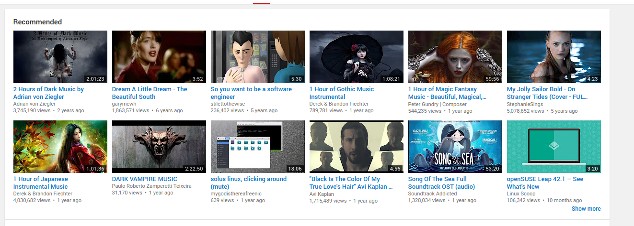Click the 53:20 duration badge

point(492,169)
